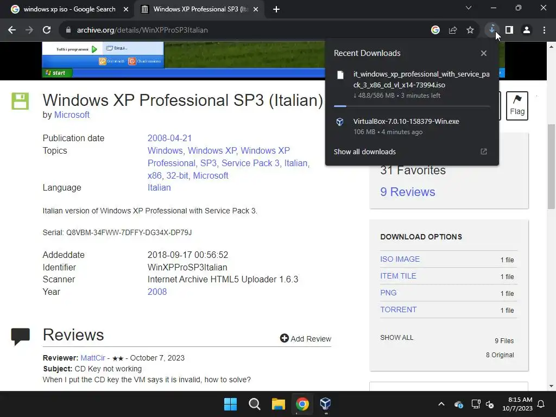Image resolution: width=556 pixels, height=417 pixels.
Task: Open the Microsoft creator link
Action: (x=72, y=115)
